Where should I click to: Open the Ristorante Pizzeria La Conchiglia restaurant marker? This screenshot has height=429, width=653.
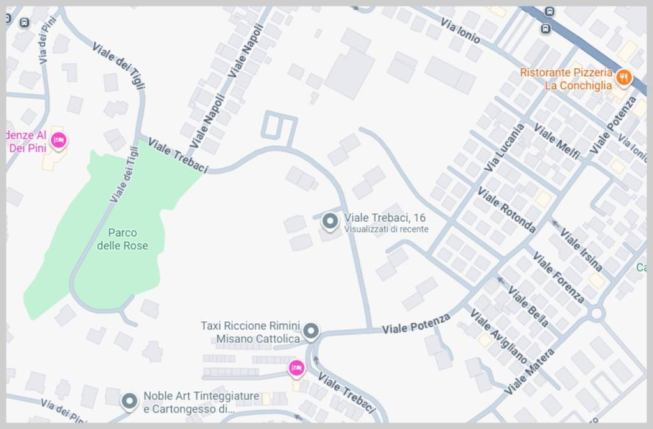(624, 78)
